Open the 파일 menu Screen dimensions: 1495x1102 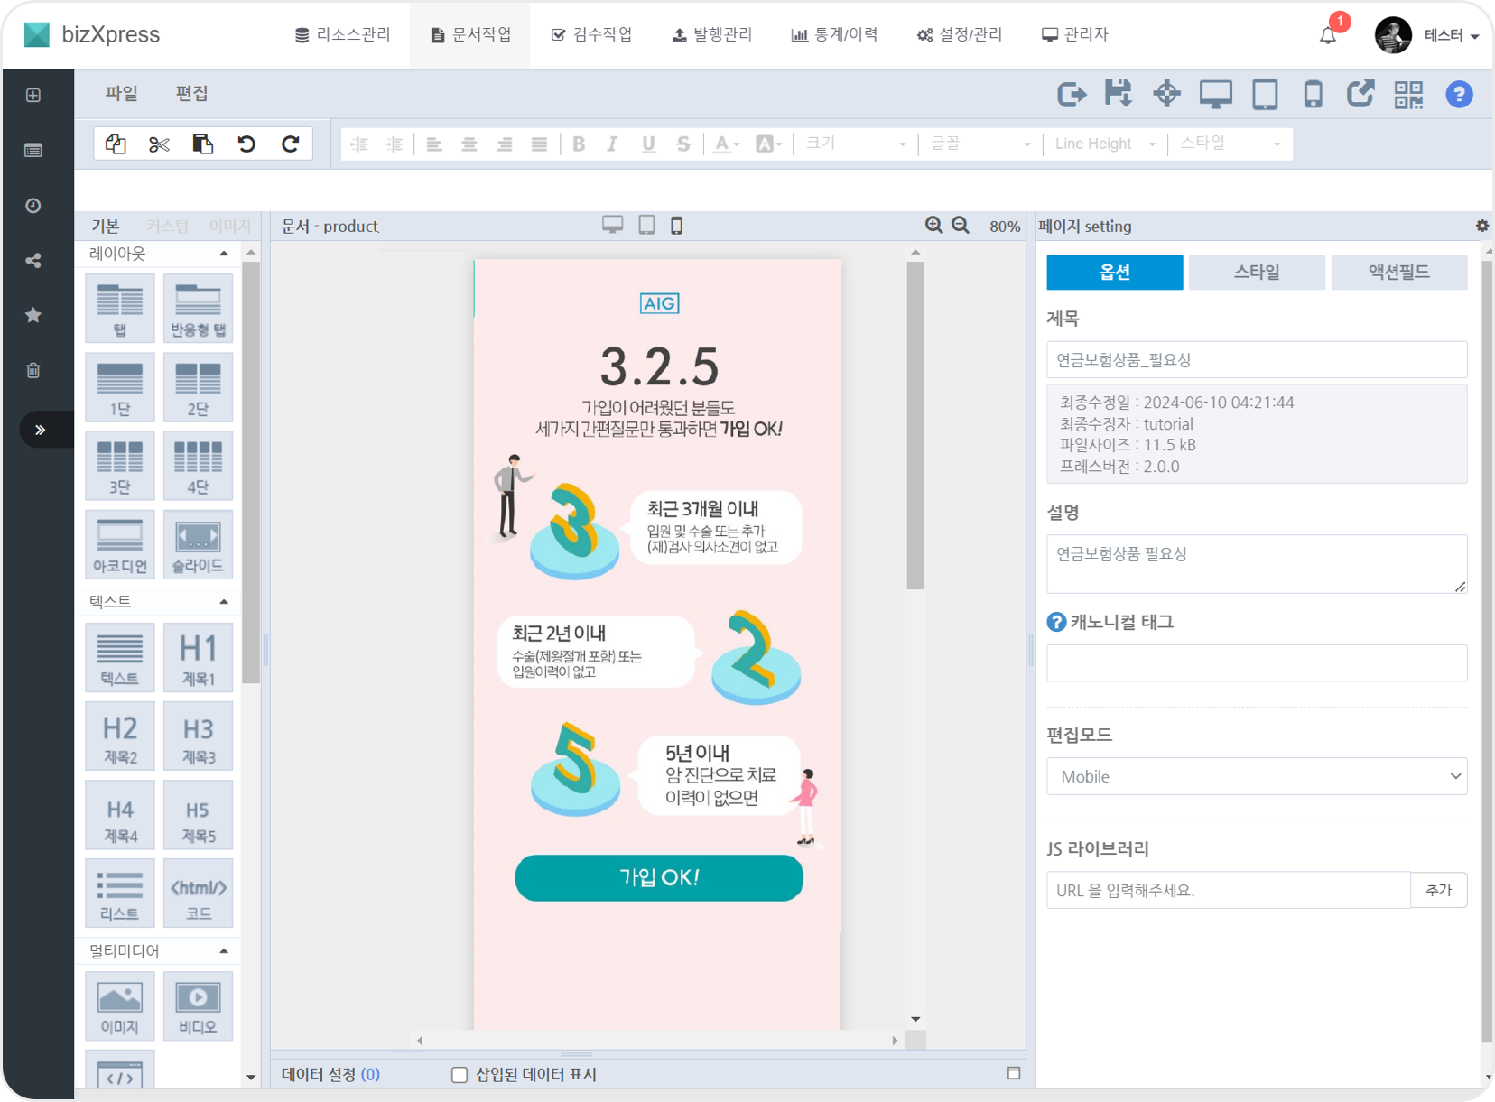(122, 93)
